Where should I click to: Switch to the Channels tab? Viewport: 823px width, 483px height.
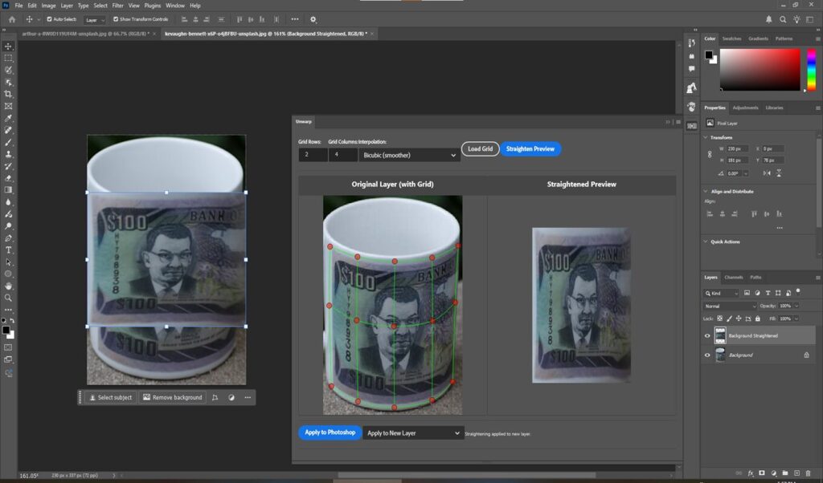pyautogui.click(x=733, y=277)
